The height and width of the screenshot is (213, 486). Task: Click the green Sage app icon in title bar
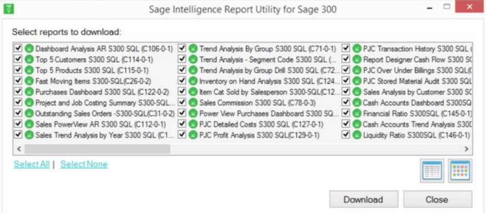pyautogui.click(x=9, y=8)
